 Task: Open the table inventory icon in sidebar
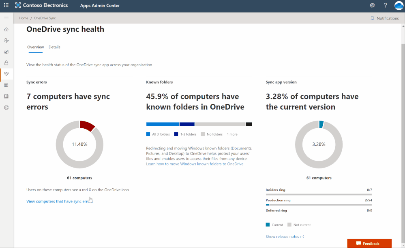coord(6,85)
